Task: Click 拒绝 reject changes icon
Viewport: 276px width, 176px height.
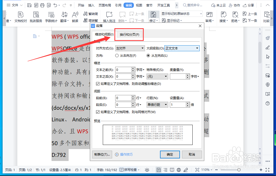Action: [235, 14]
